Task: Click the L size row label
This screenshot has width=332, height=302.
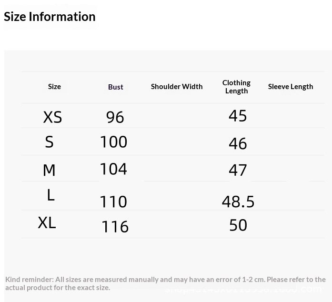Action: [x=51, y=195]
